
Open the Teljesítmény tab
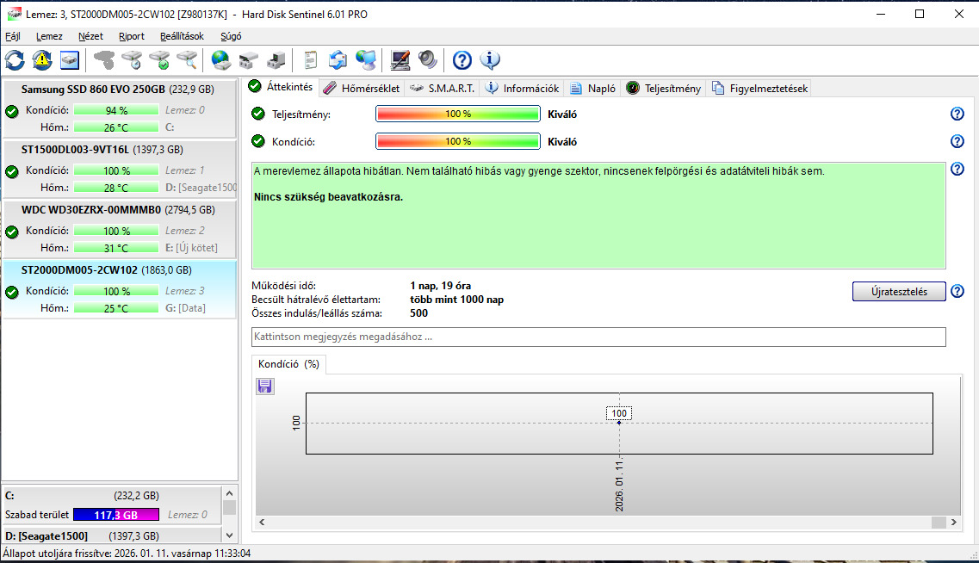664,89
